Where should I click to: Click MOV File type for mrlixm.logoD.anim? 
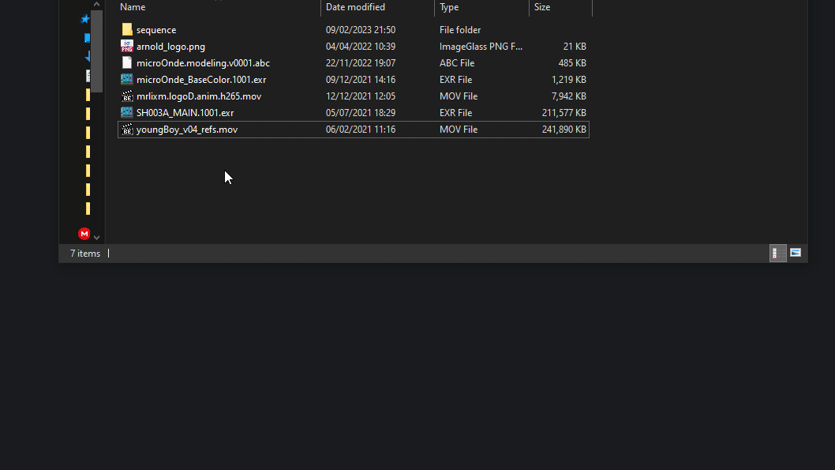pyautogui.click(x=459, y=96)
